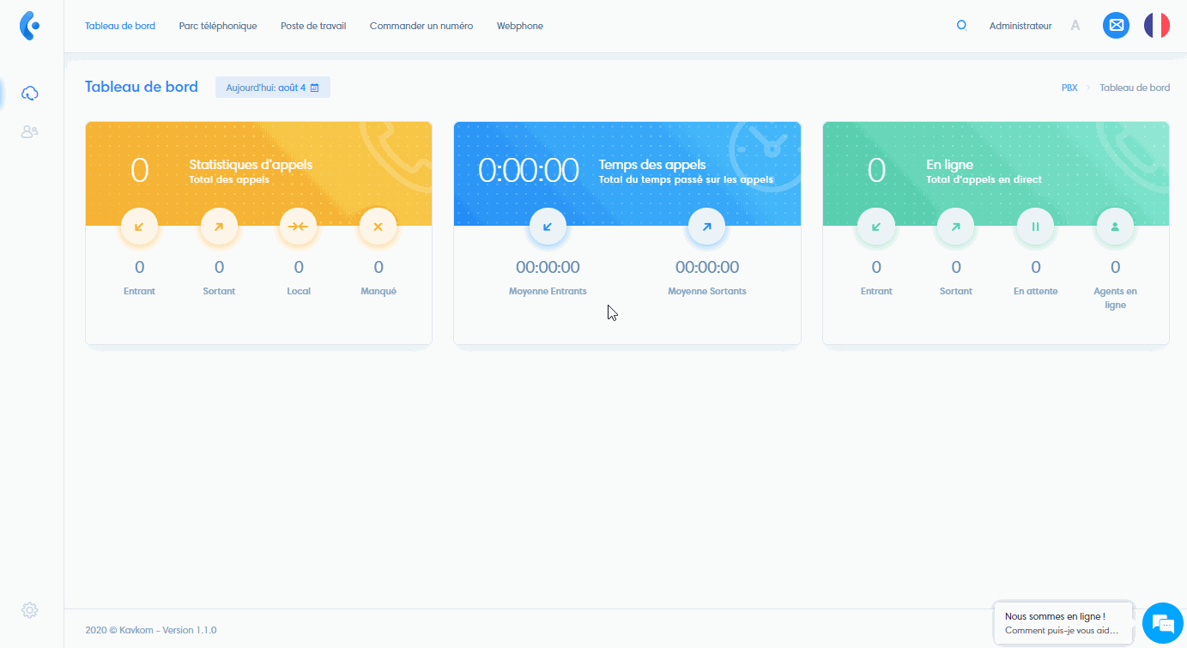Click the missed calls X icon
This screenshot has width=1187, height=648.
(x=378, y=227)
